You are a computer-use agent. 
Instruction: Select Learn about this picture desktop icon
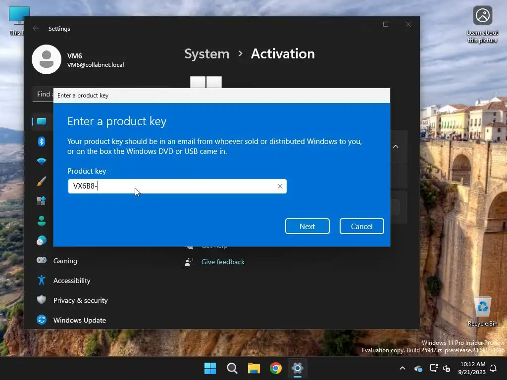coord(482,25)
